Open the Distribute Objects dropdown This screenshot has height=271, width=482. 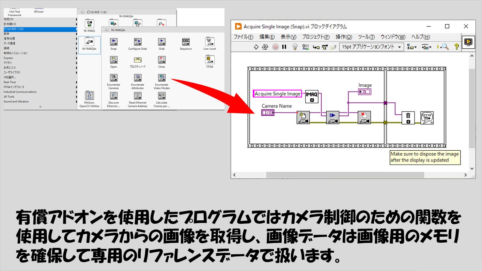point(426,47)
